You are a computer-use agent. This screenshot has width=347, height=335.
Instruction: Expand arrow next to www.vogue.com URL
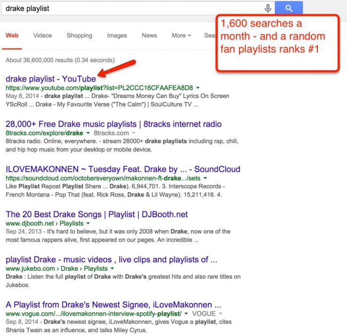186,313
